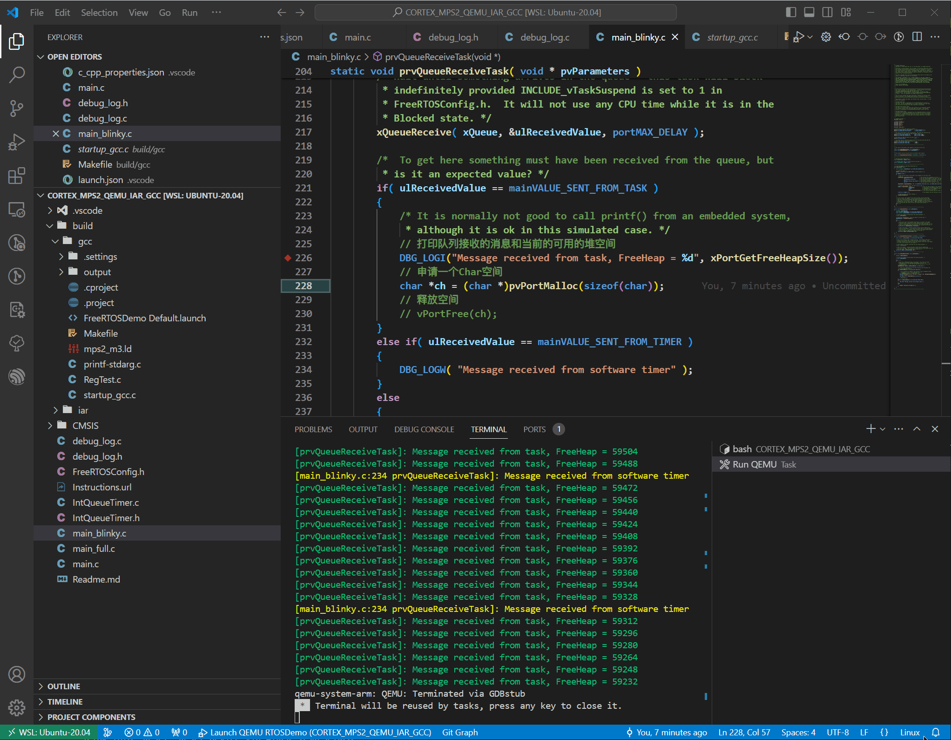Maximize the terminal panel size
Image resolution: width=951 pixels, height=740 pixels.
tap(917, 429)
